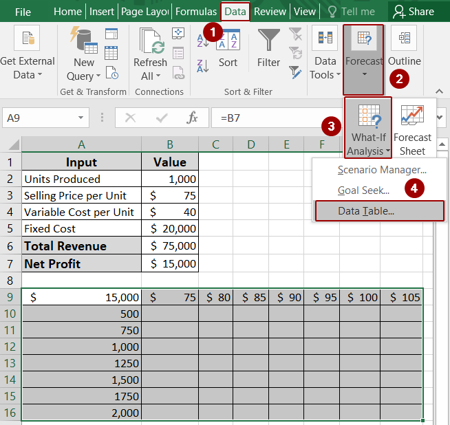Click the Data Tools icon

pos(325,38)
